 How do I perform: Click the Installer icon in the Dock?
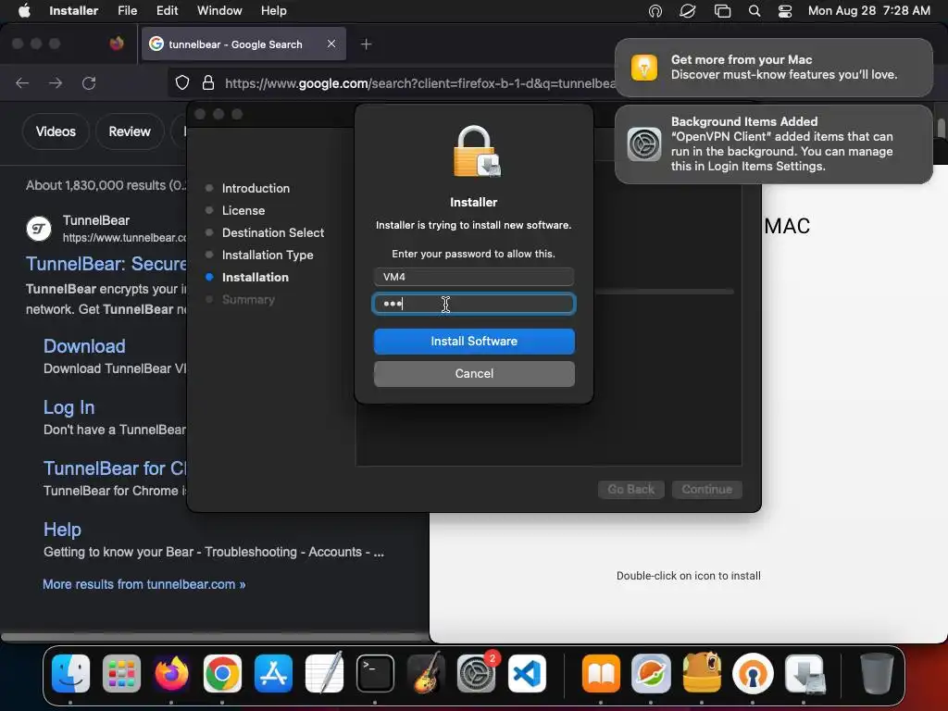(x=805, y=673)
